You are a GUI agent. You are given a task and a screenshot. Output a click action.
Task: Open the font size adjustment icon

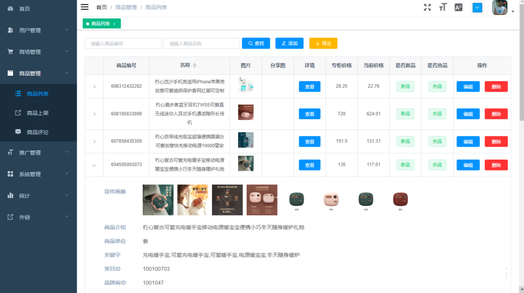[442, 7]
